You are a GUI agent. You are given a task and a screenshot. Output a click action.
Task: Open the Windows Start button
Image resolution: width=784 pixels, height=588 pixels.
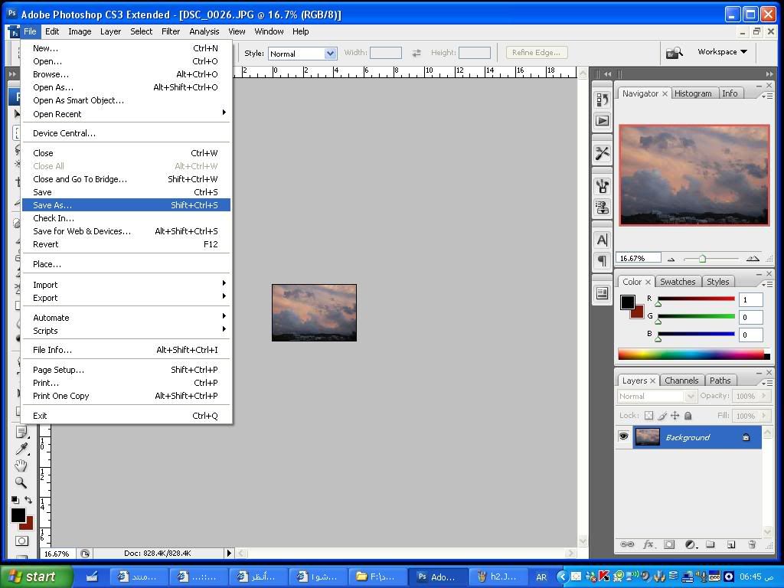pyautogui.click(x=36, y=577)
